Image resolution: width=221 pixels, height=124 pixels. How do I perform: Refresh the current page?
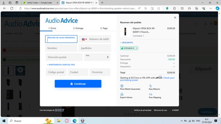point(12,8)
